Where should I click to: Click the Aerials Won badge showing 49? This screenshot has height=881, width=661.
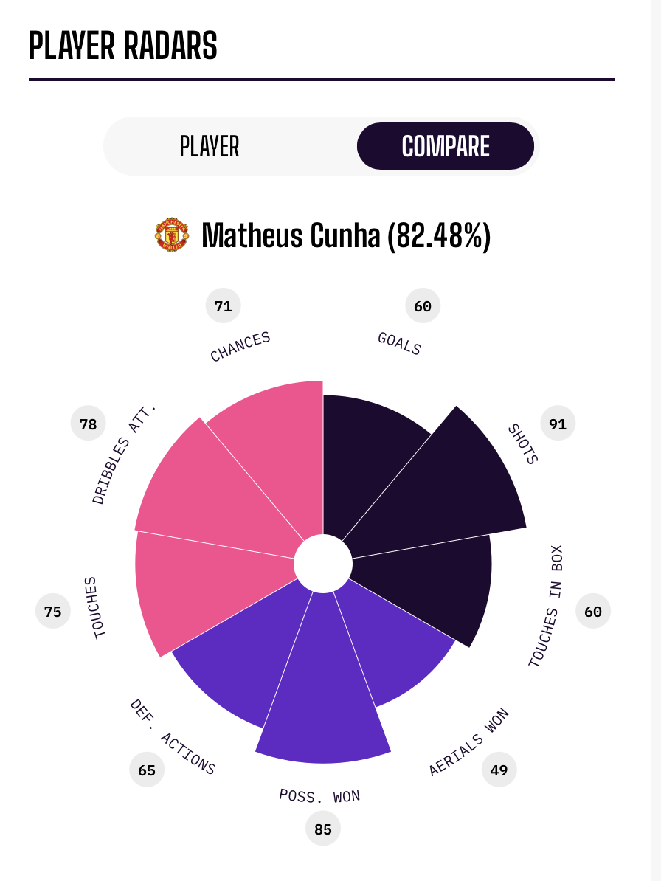(x=499, y=770)
